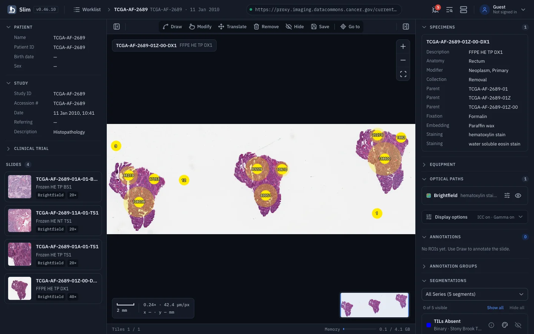
Task: Open the Guest account dropdown
Action: click(502, 10)
